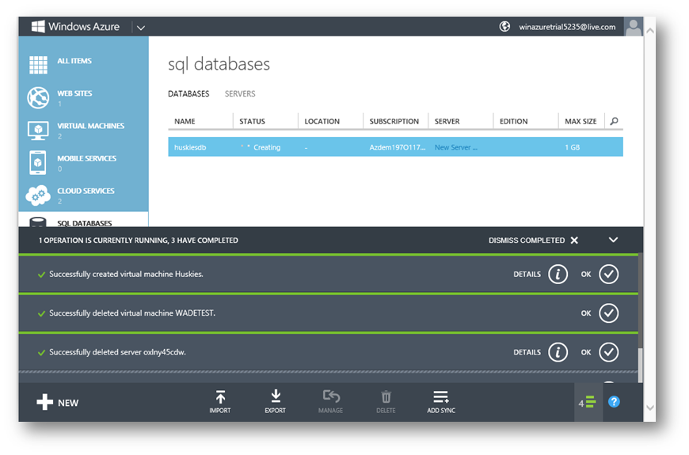Click the Successfully created virtual machine Huskies message

(126, 274)
